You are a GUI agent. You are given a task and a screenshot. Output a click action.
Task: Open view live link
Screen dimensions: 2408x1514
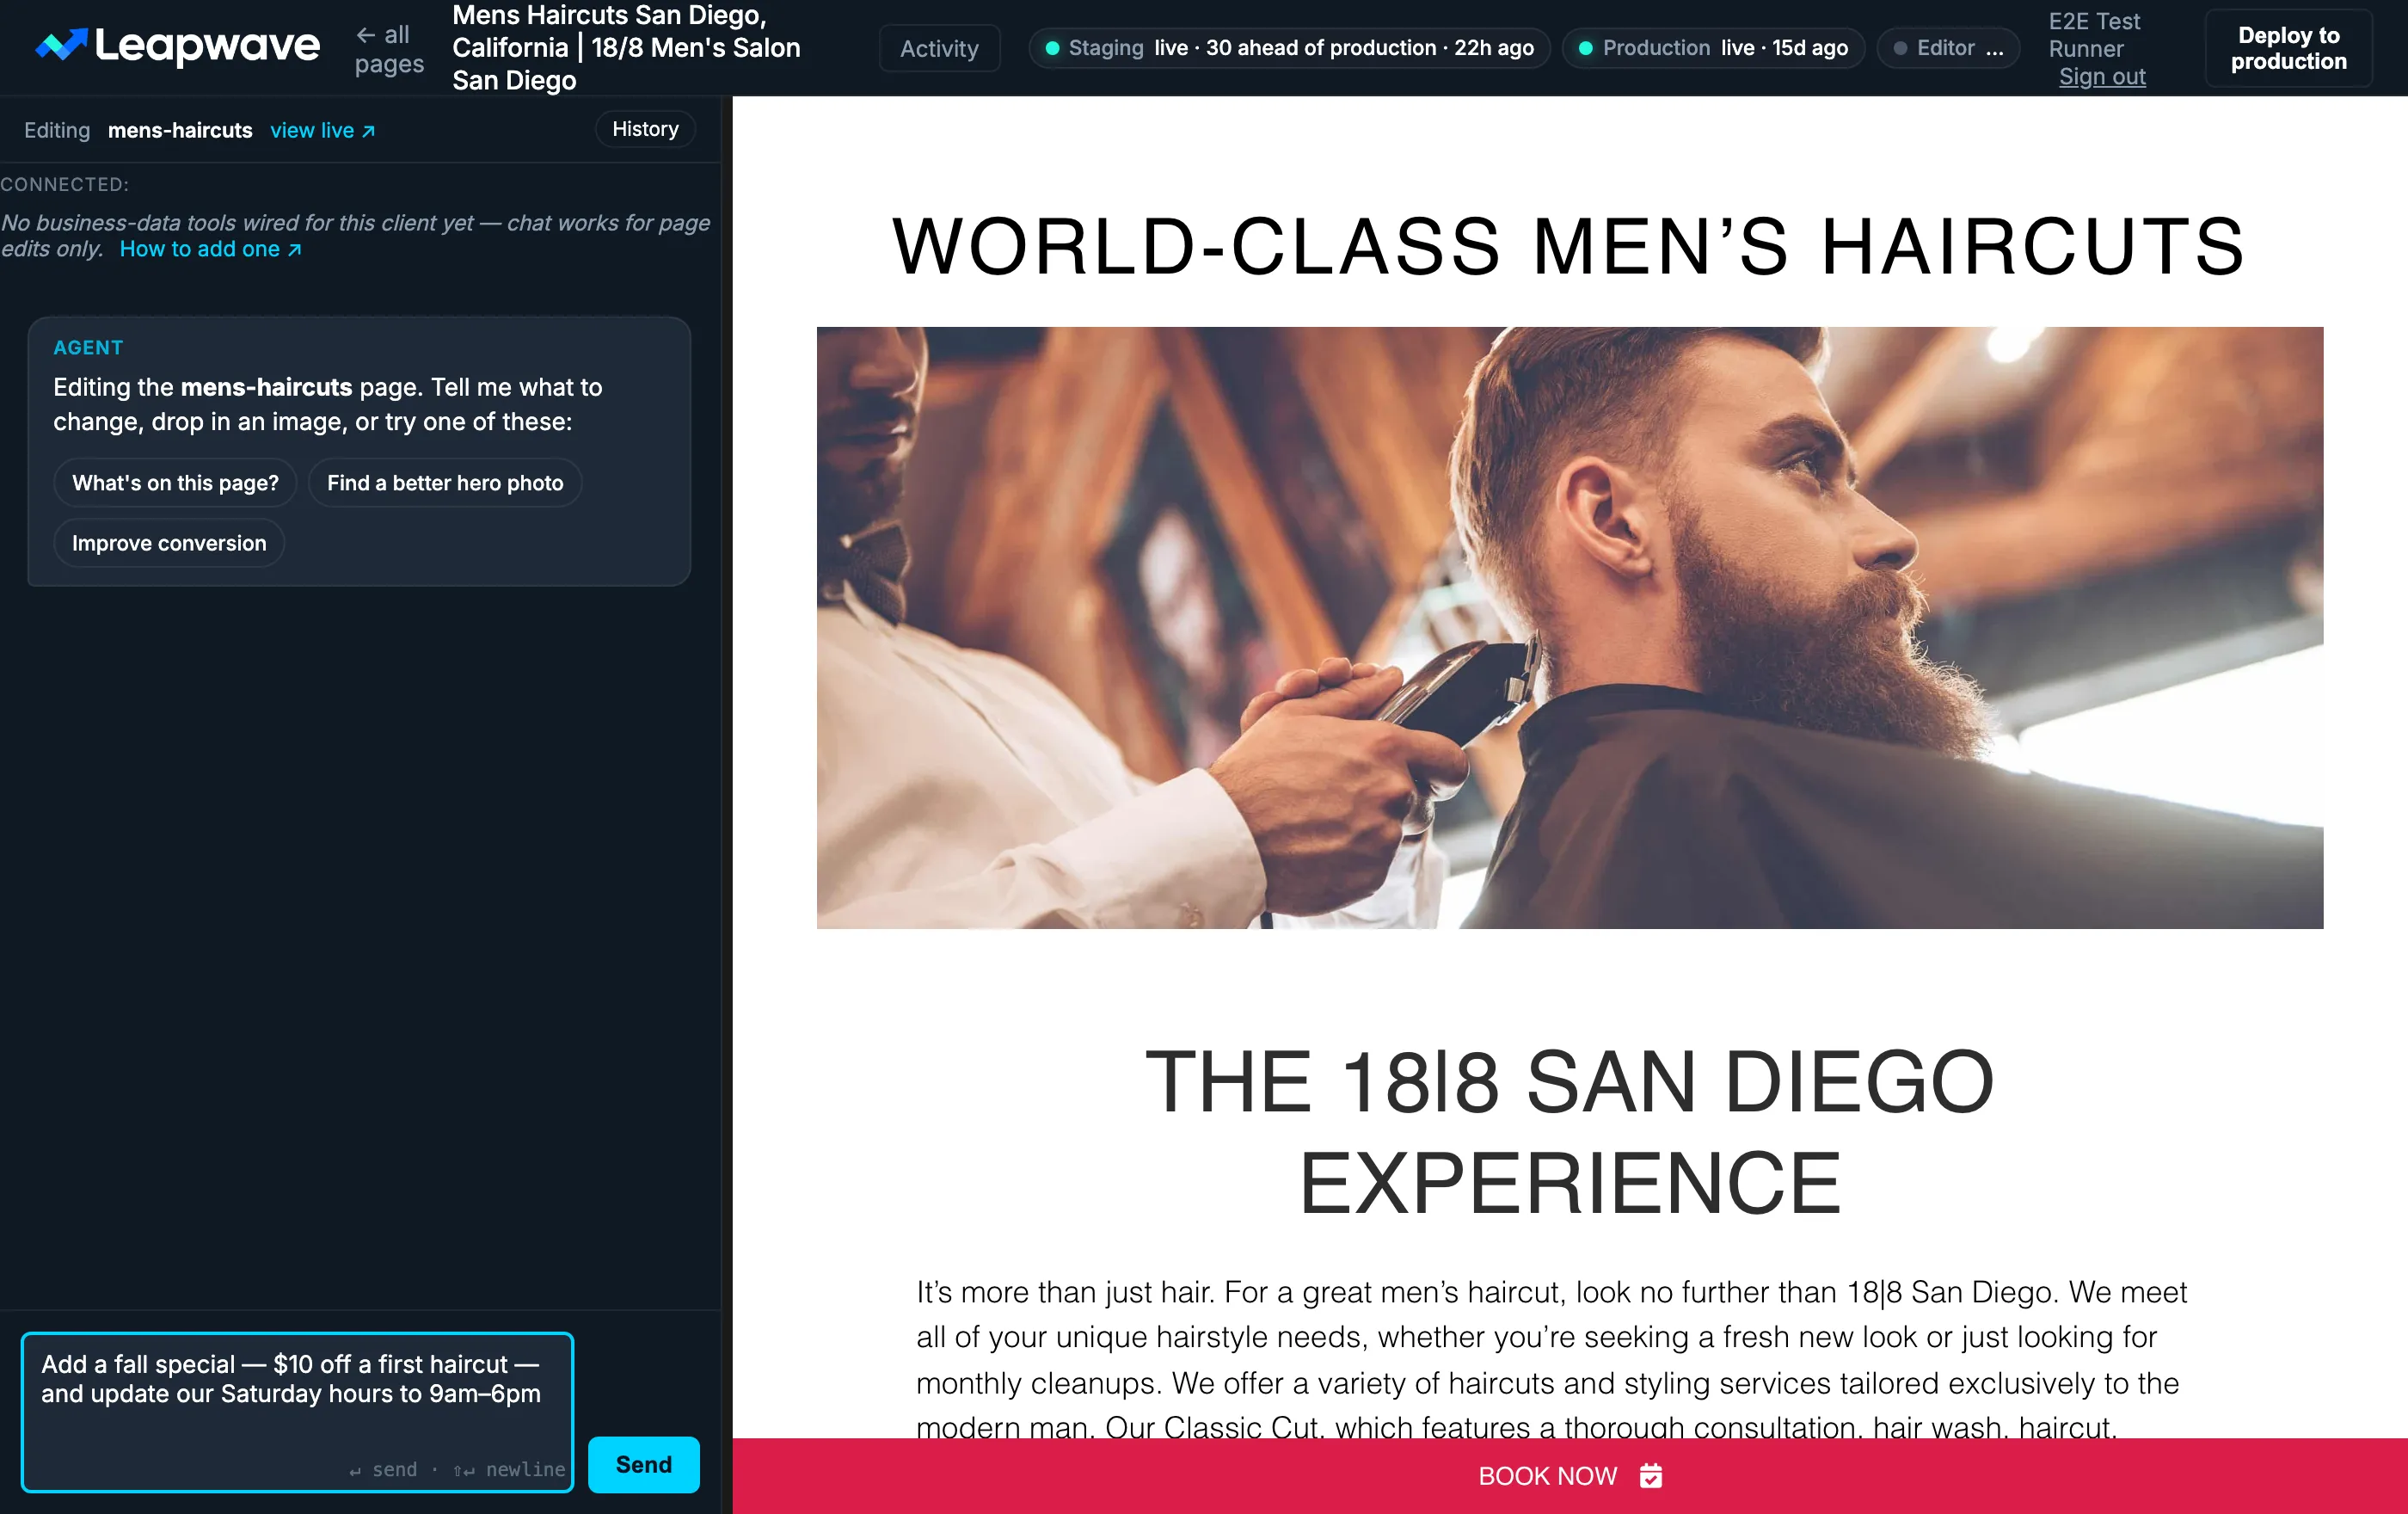click(322, 130)
